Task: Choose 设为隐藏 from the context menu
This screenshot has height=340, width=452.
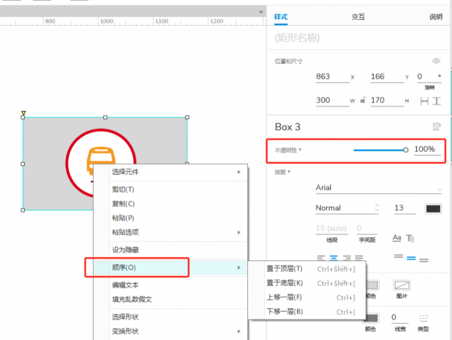Action: (126, 250)
